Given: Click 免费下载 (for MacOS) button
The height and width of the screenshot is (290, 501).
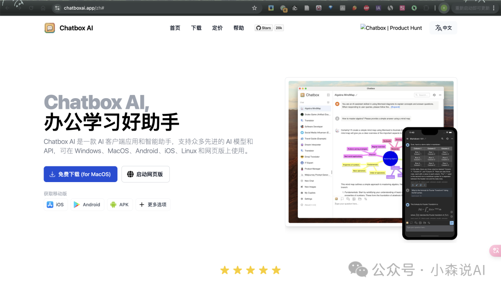Looking at the screenshot, I should pos(81,174).
